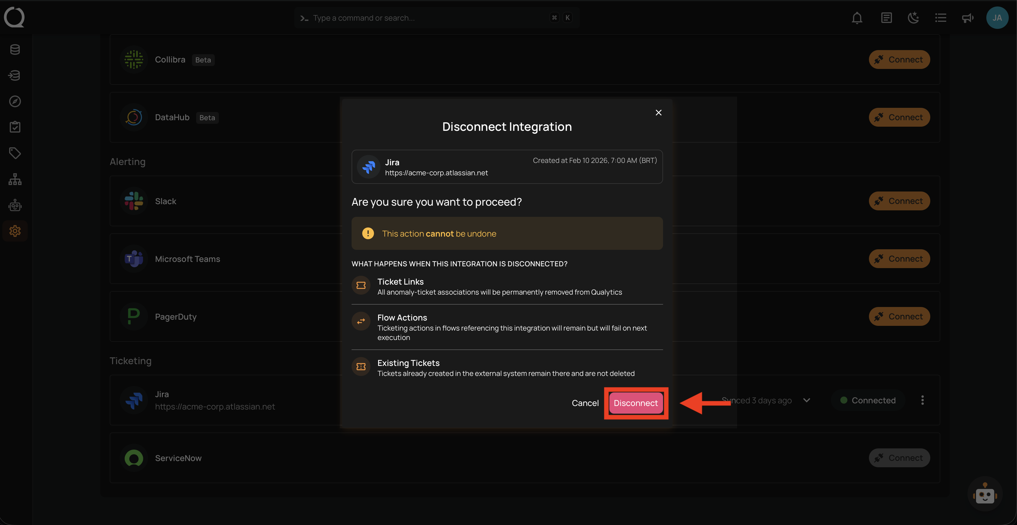Open the notes document icon in top bar
1017x525 pixels.
886,18
